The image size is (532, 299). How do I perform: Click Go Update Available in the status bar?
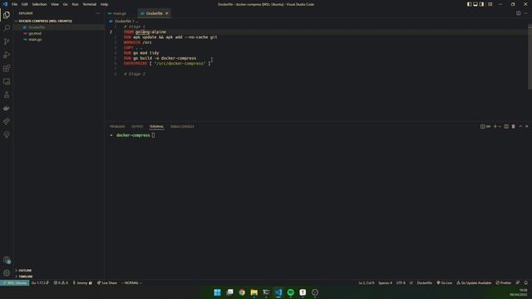click(x=474, y=282)
